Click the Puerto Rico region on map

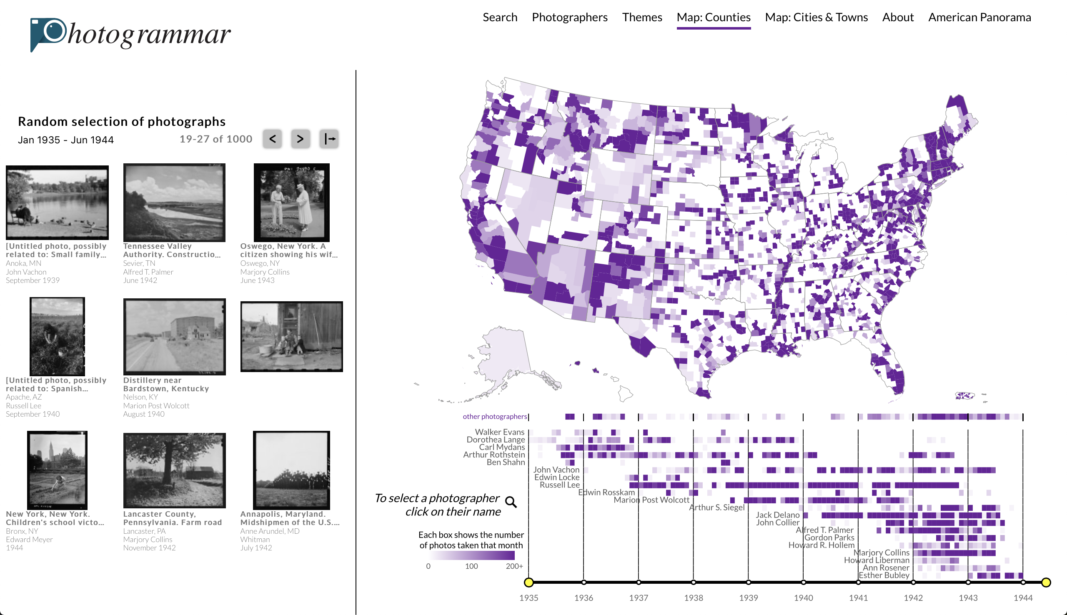tap(964, 395)
